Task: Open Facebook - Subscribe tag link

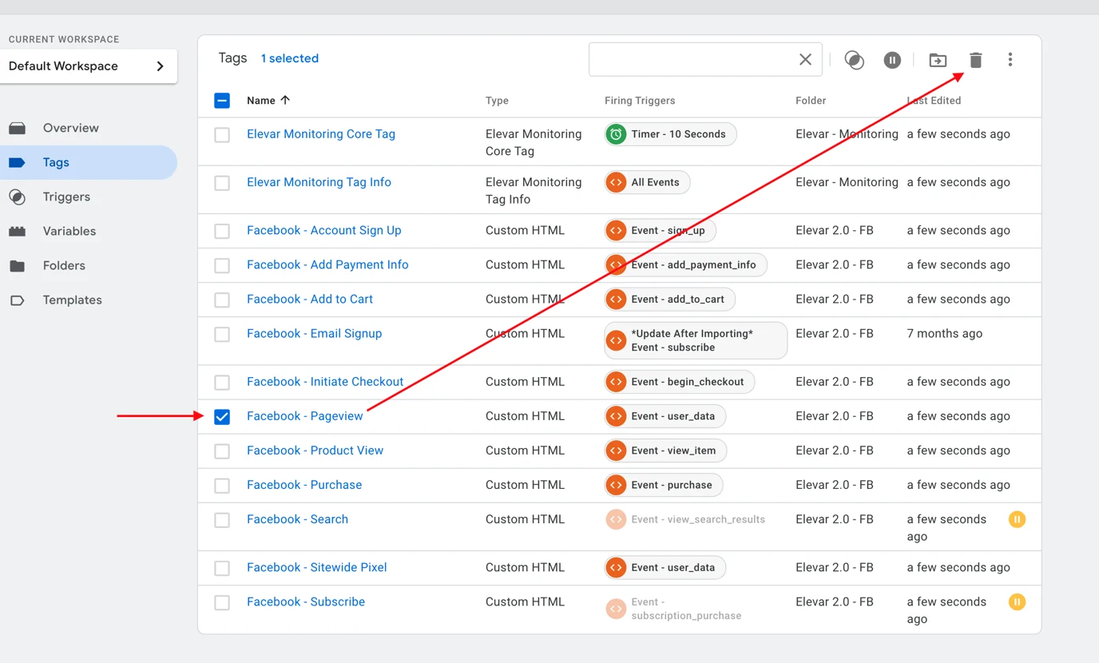Action: [306, 601]
